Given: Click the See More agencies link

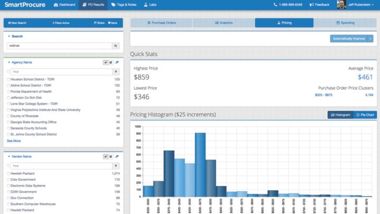Looking at the screenshot, I should (x=14, y=141).
